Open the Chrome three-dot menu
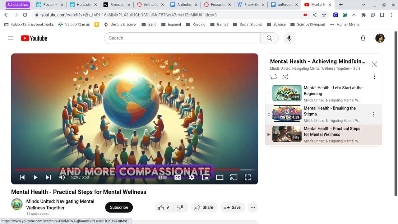Image resolution: width=398 pixels, height=224 pixels. 391,15
